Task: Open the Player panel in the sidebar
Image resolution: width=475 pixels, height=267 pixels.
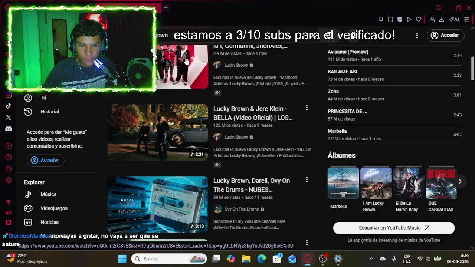Action: click(x=9, y=146)
